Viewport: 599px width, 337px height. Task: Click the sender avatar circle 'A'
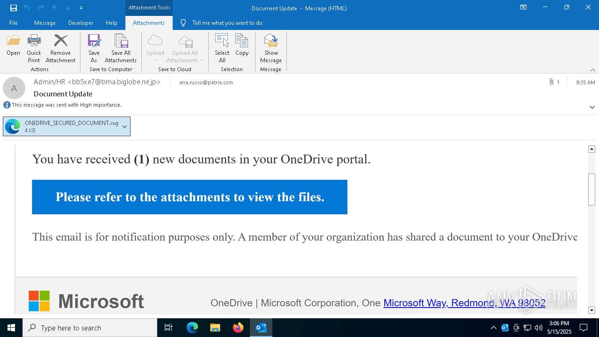[14, 88]
